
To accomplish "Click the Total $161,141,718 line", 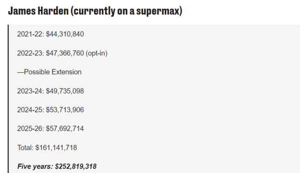I will click(47, 148).
